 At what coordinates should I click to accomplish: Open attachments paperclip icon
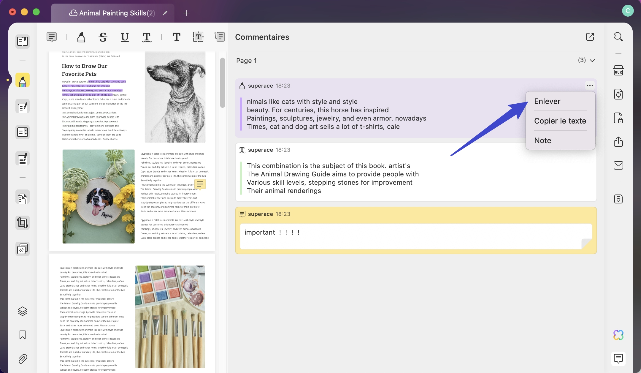click(23, 359)
